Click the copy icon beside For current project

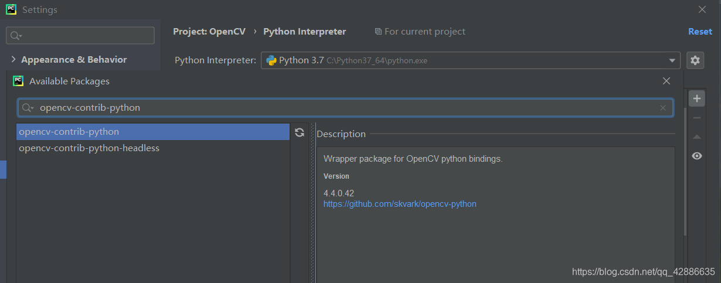pyautogui.click(x=378, y=32)
